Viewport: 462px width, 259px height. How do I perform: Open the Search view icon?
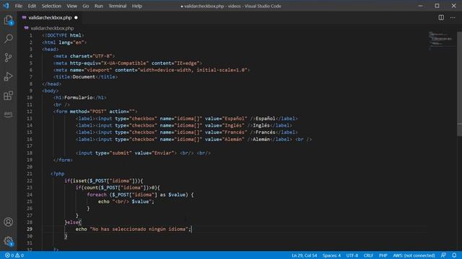tap(9, 38)
